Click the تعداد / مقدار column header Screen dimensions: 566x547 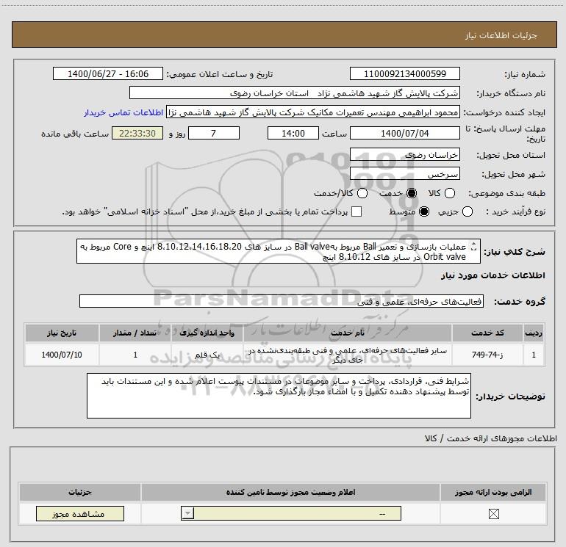135,333
